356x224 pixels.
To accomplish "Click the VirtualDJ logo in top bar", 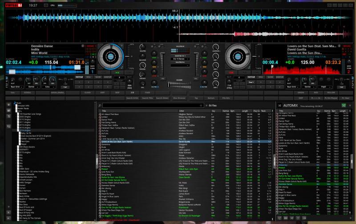I will pyautogui.click(x=14, y=5).
